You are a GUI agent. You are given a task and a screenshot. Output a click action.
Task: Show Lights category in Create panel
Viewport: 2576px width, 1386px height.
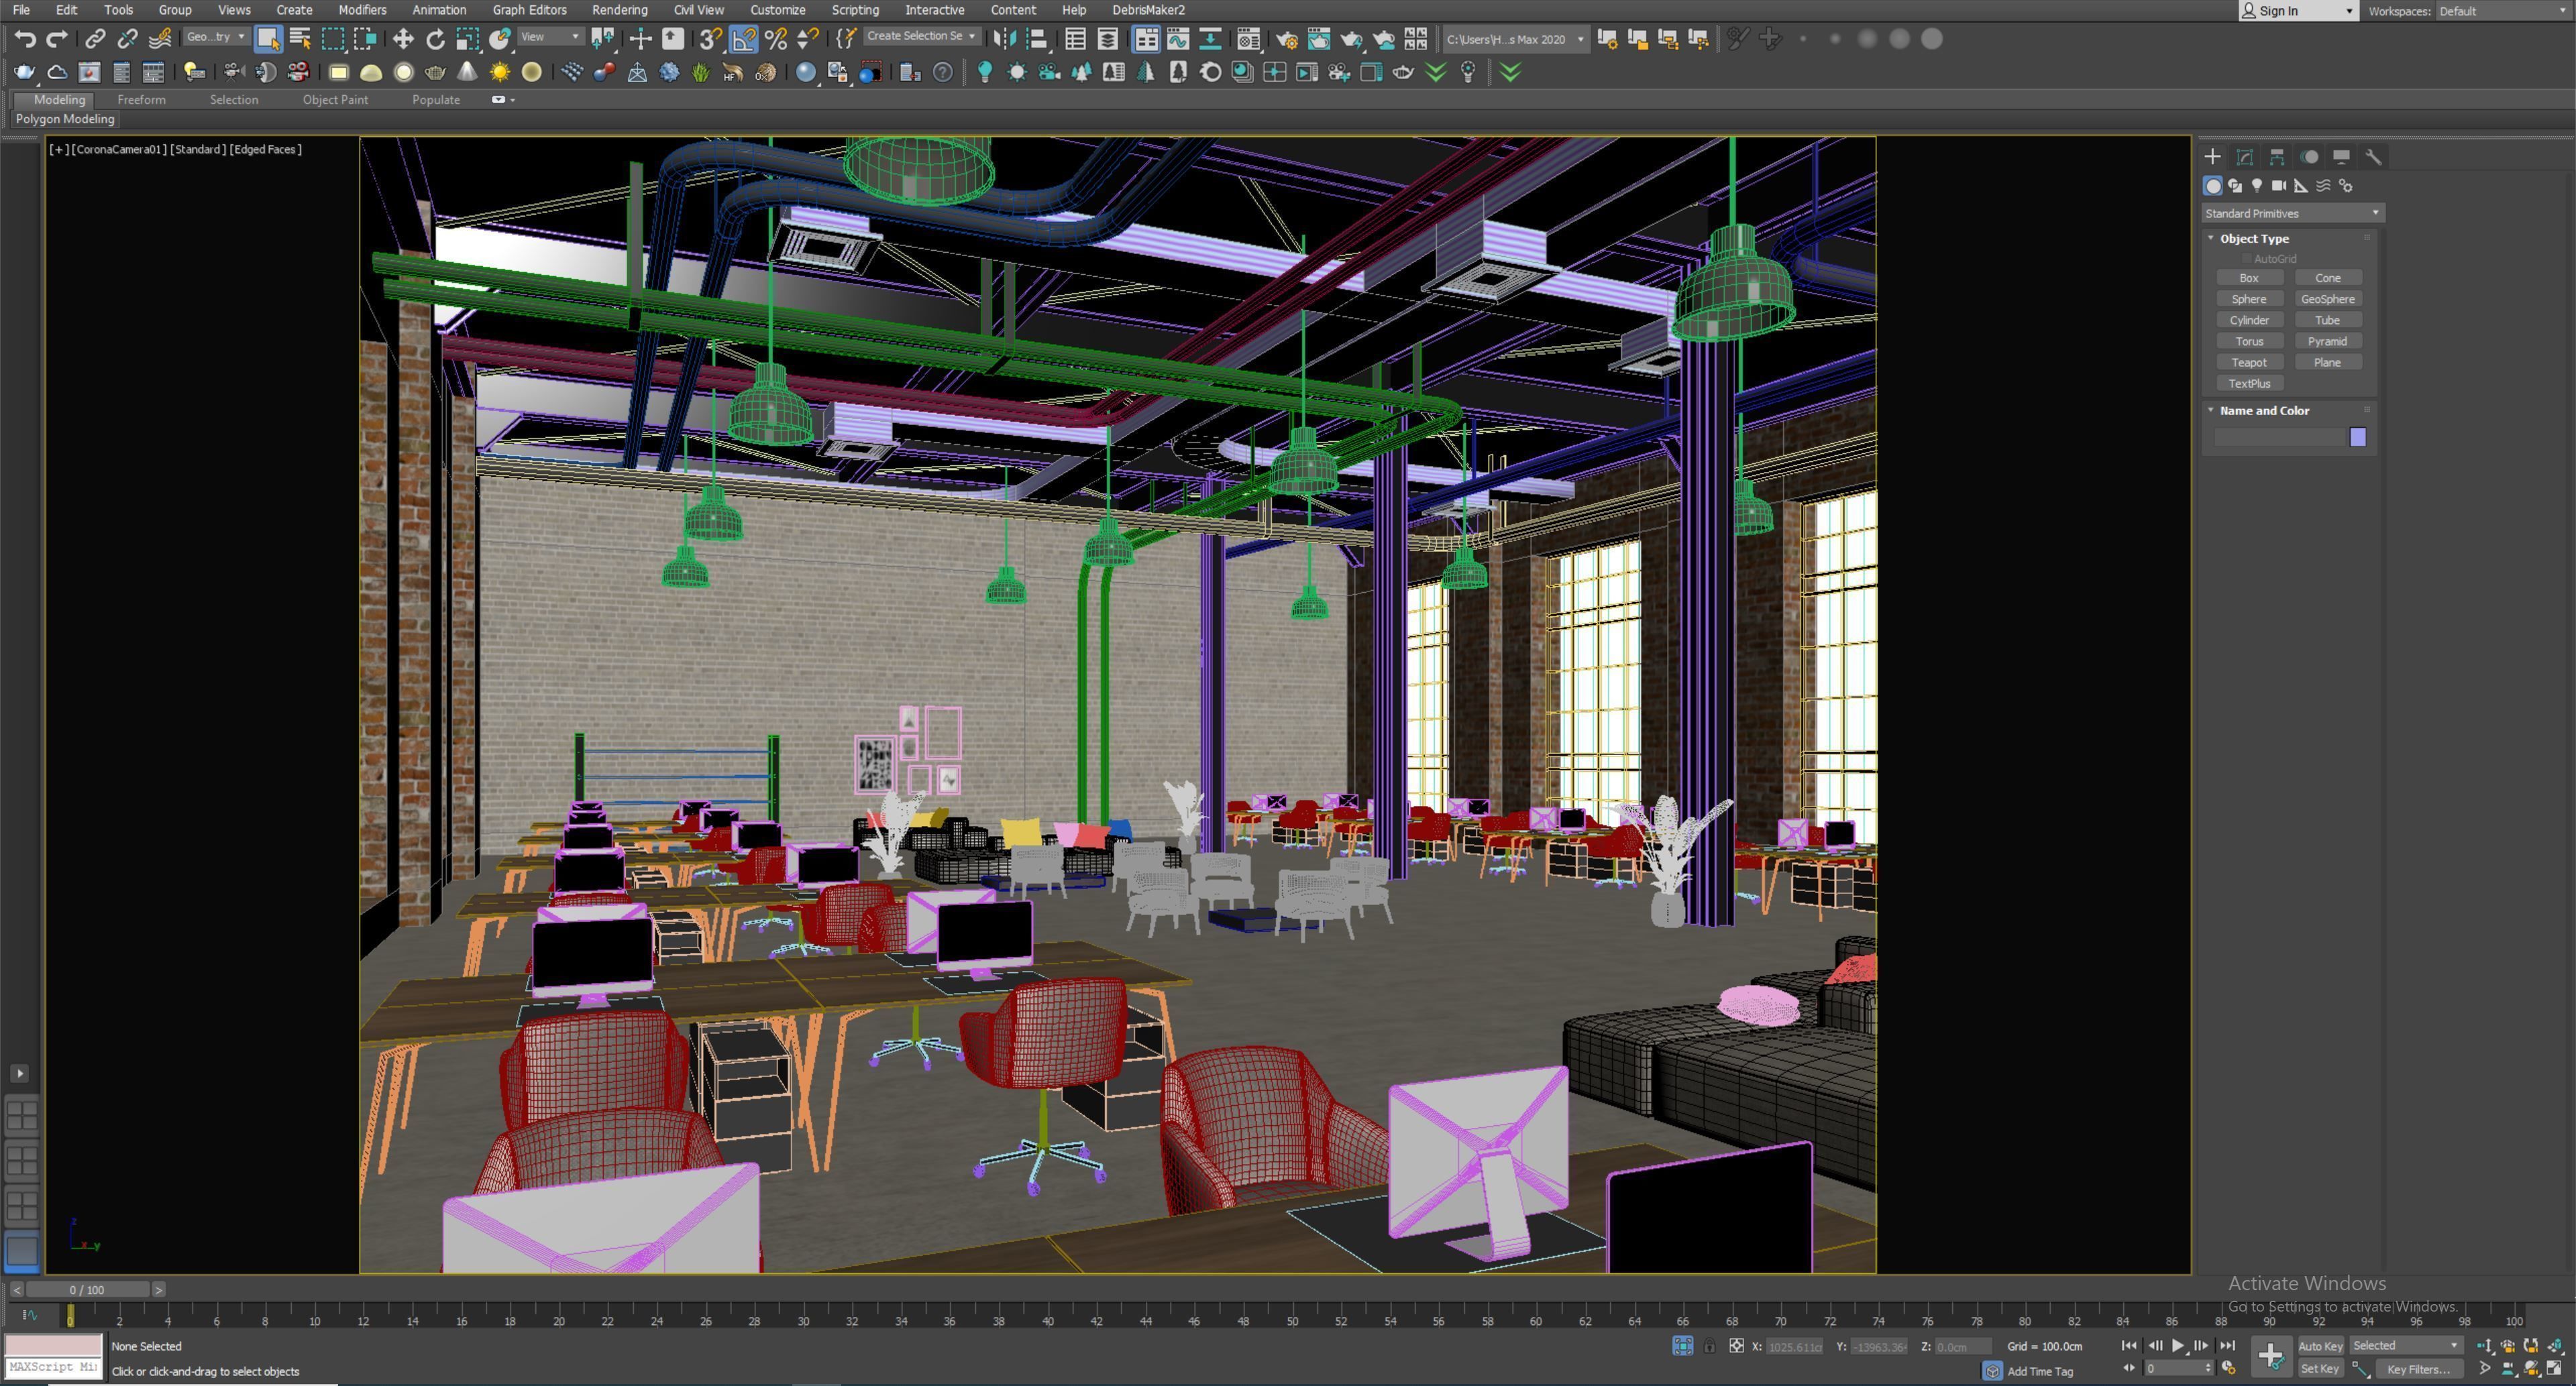click(2257, 186)
